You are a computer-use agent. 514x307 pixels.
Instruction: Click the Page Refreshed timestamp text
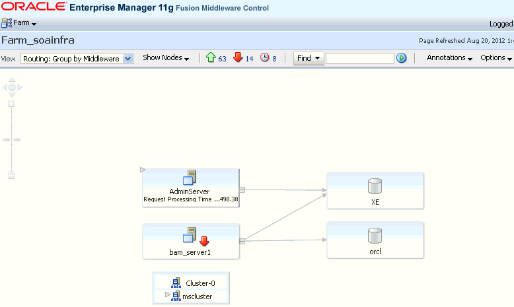(x=466, y=41)
